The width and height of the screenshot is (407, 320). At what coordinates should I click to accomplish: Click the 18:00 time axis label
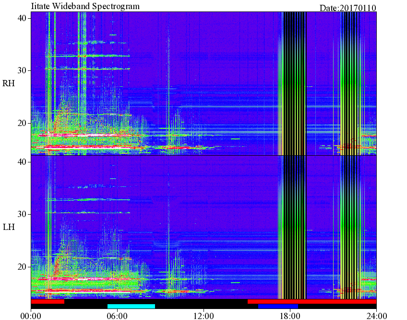pyautogui.click(x=290, y=316)
